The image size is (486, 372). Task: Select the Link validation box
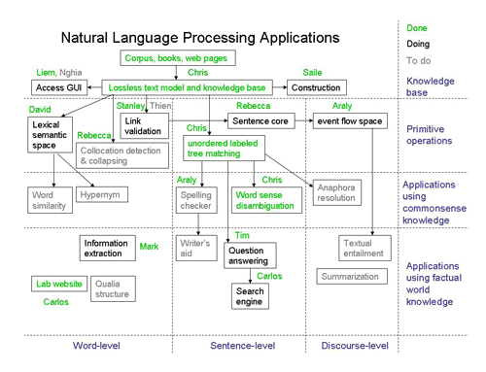tap(145, 126)
